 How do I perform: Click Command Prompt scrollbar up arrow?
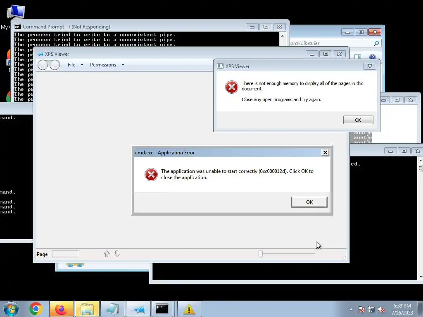tap(283, 36)
